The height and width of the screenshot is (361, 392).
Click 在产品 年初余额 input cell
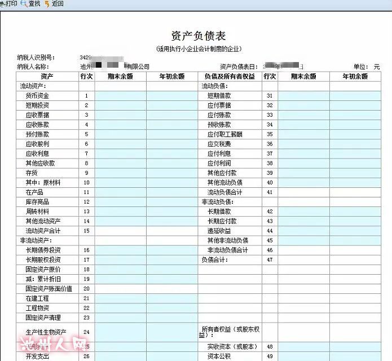pos(172,192)
